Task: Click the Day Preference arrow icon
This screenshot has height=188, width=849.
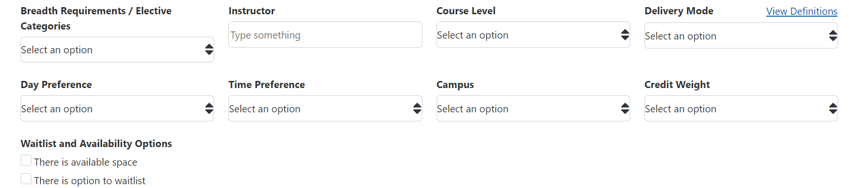Action: click(209, 109)
